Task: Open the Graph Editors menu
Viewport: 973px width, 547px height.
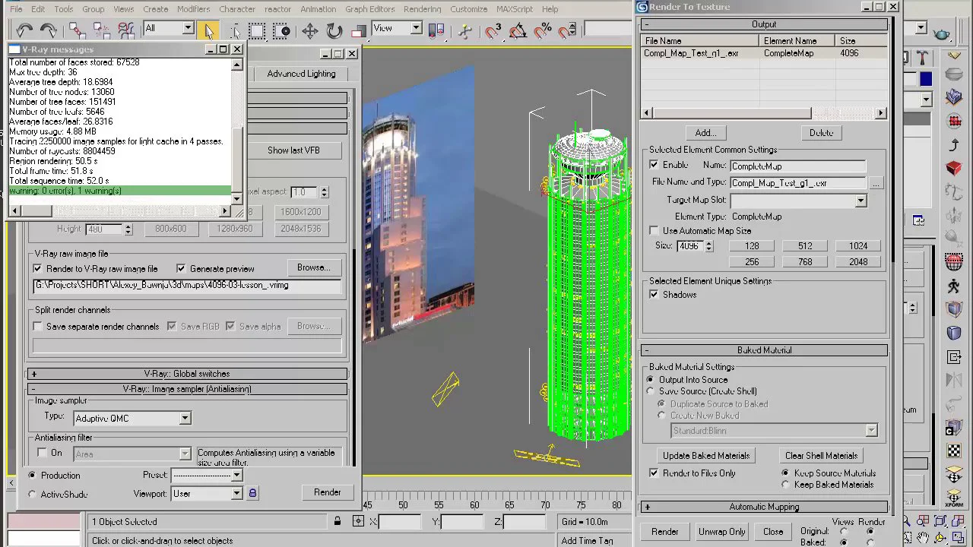Action: 369,9
